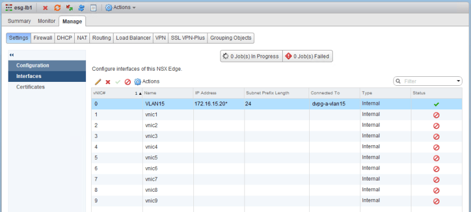Open the Firewall sub-tab
The width and height of the screenshot is (471, 212).
[x=43, y=38]
